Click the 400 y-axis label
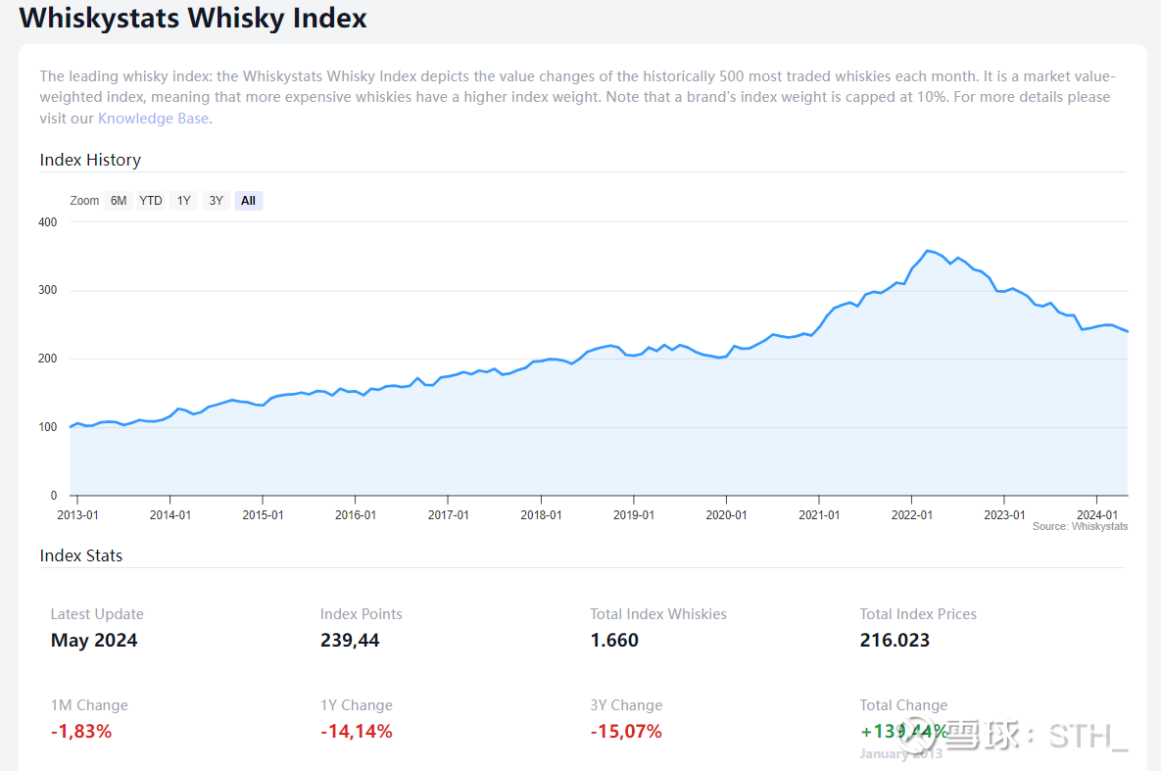1161x771 pixels. (x=48, y=222)
